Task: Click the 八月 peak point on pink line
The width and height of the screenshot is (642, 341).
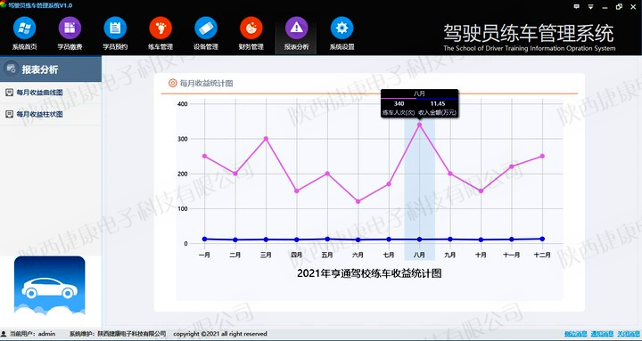Action: pos(419,125)
